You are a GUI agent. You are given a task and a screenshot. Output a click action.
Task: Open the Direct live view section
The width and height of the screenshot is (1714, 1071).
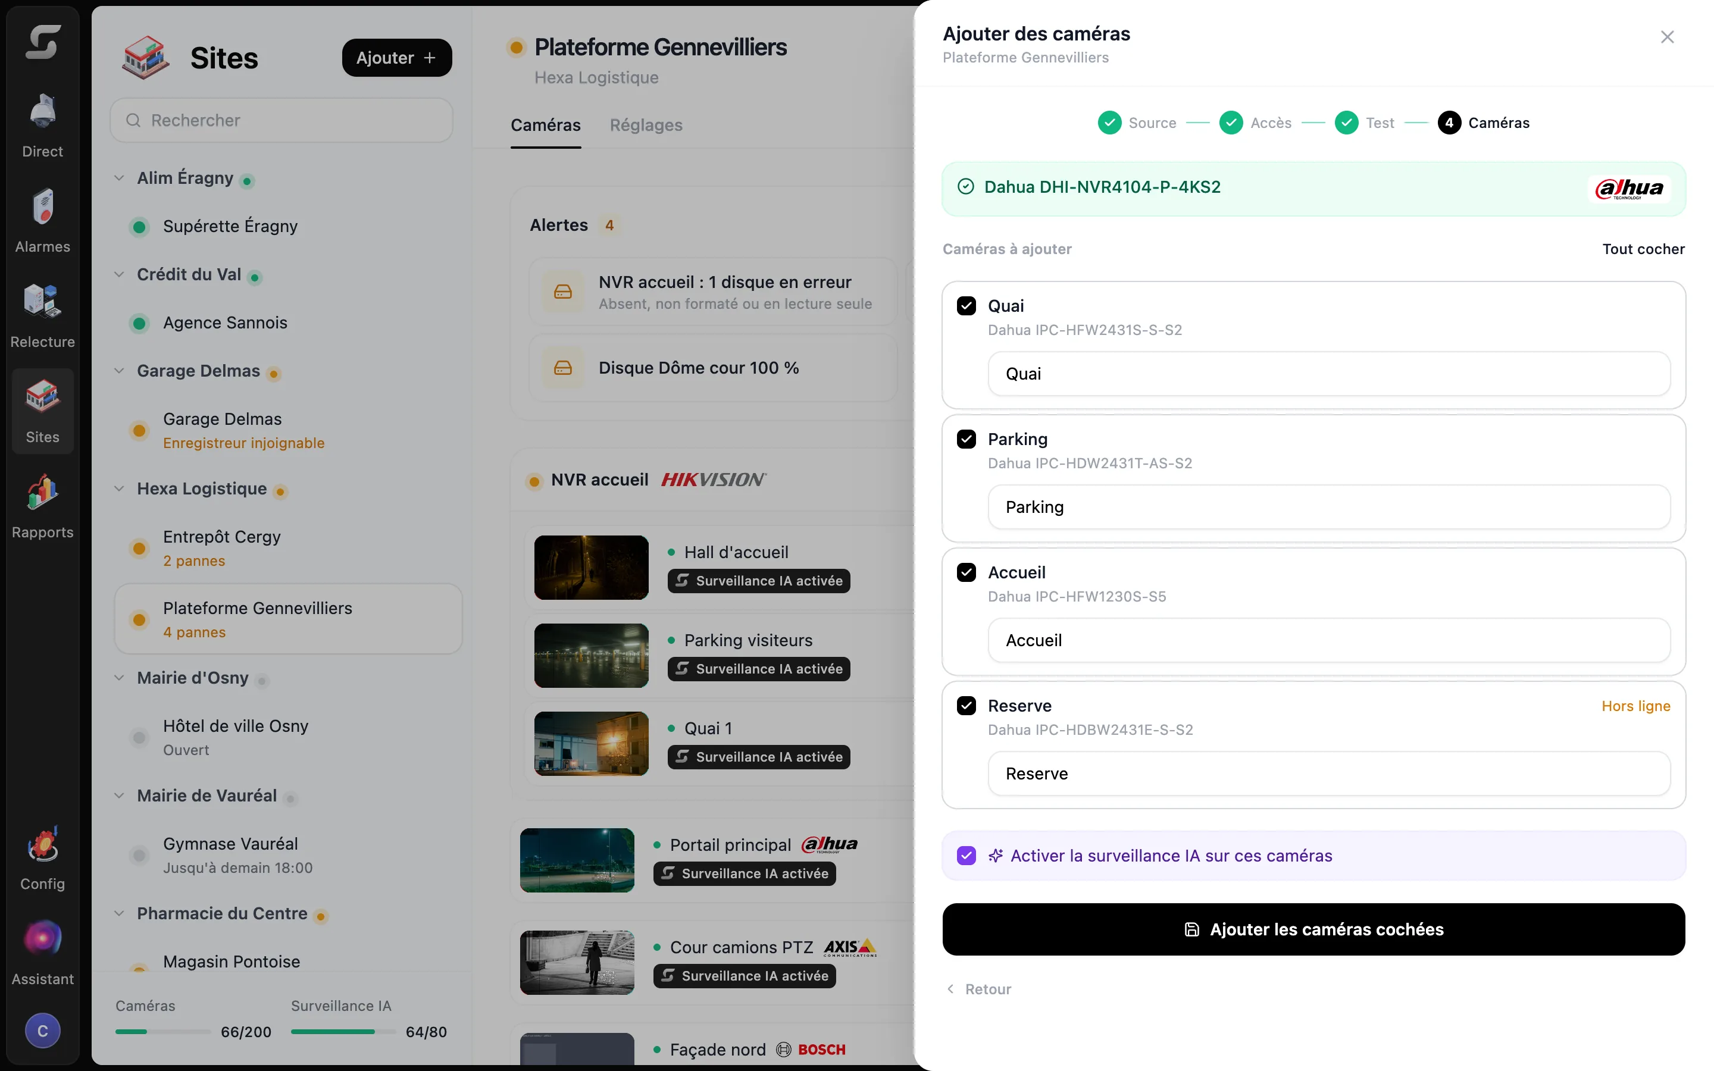[42, 126]
